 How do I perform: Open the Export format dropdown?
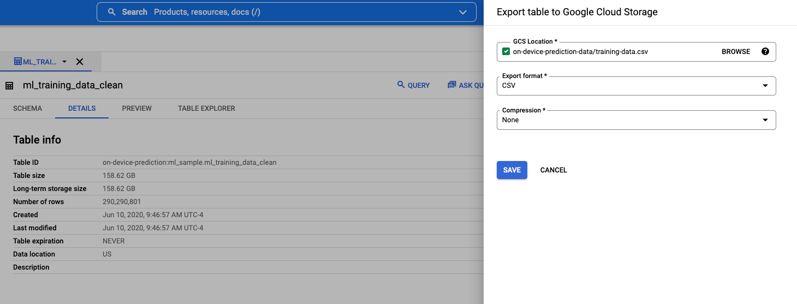point(636,86)
